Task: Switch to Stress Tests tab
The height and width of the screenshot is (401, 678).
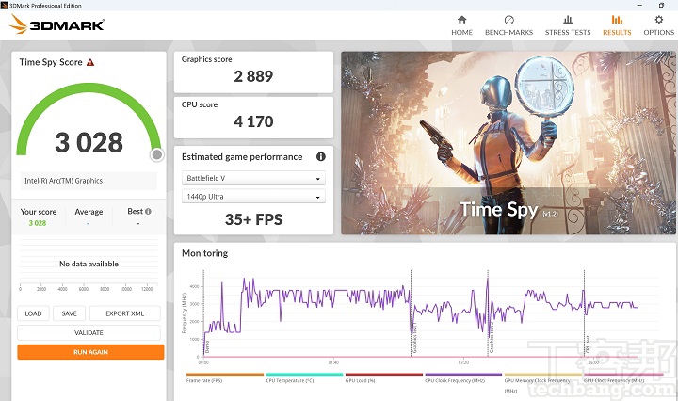Action: point(568,25)
